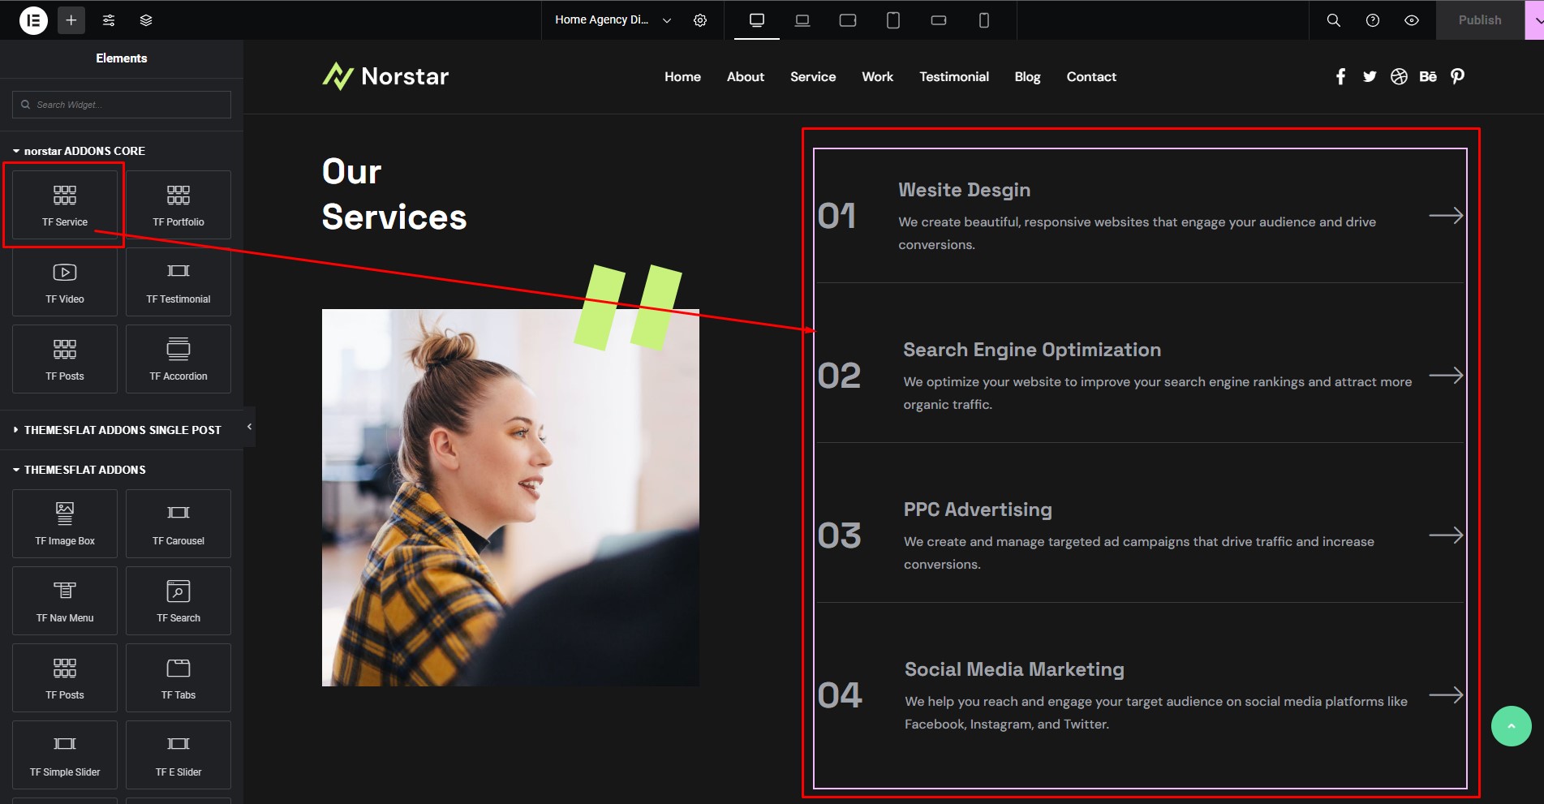This screenshot has width=1544, height=804.
Task: Click arrow next to Wesite Desgin
Action: click(x=1446, y=216)
